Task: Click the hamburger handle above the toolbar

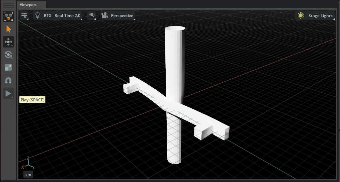Action: click(x=8, y=5)
